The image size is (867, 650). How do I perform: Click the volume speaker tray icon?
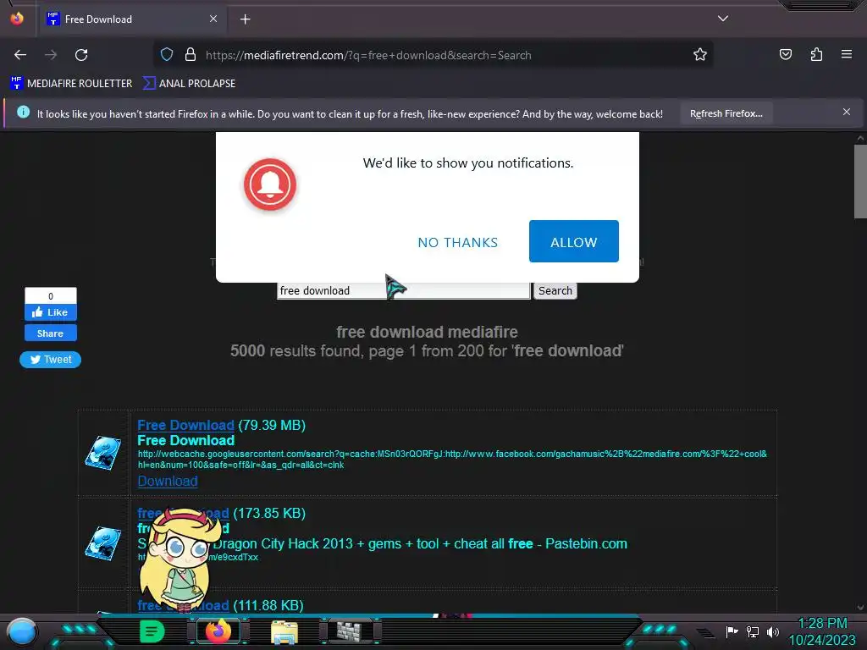[x=772, y=631]
